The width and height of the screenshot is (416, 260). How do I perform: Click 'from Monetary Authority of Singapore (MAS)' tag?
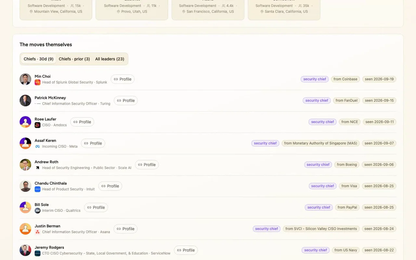tap(320, 143)
